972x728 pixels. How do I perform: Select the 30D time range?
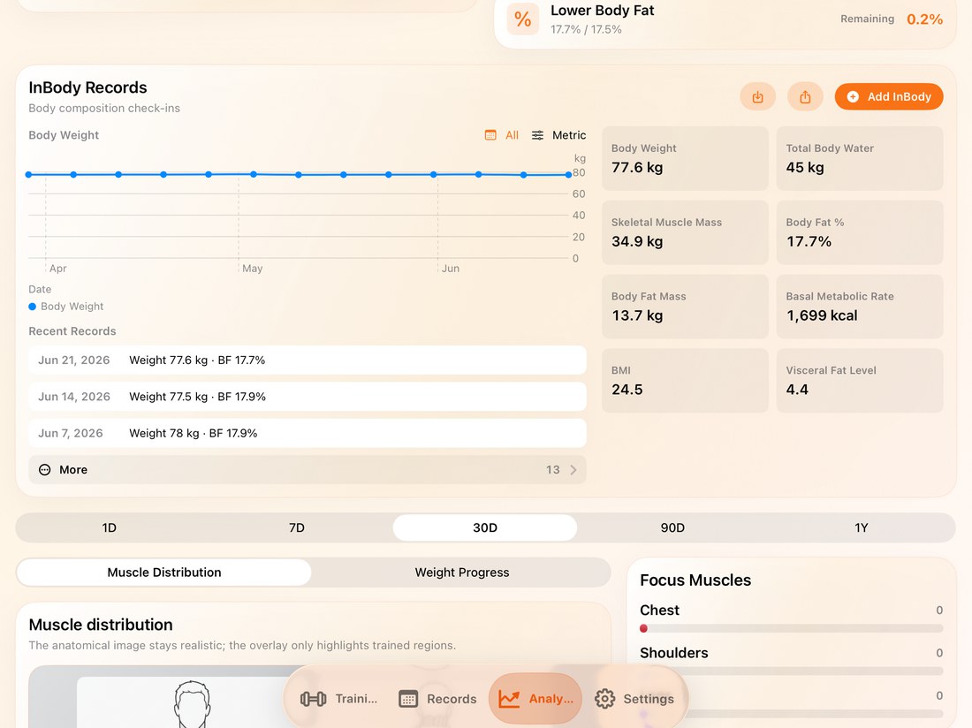pyautogui.click(x=485, y=527)
